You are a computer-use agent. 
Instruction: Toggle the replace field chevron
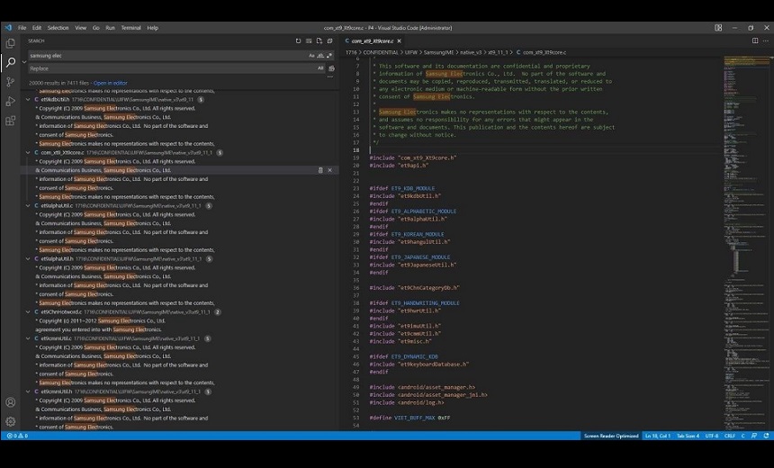[x=24, y=62]
